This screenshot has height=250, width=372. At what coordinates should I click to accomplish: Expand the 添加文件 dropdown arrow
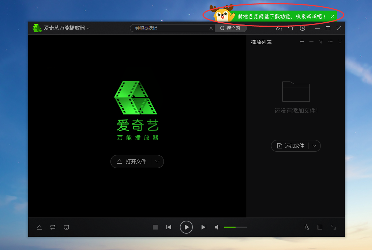(x=314, y=146)
